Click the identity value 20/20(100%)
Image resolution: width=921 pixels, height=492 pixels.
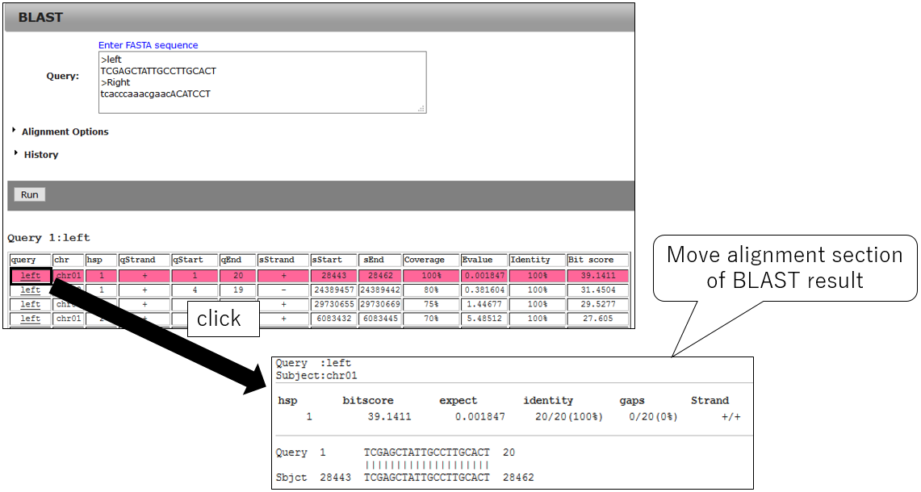569,417
